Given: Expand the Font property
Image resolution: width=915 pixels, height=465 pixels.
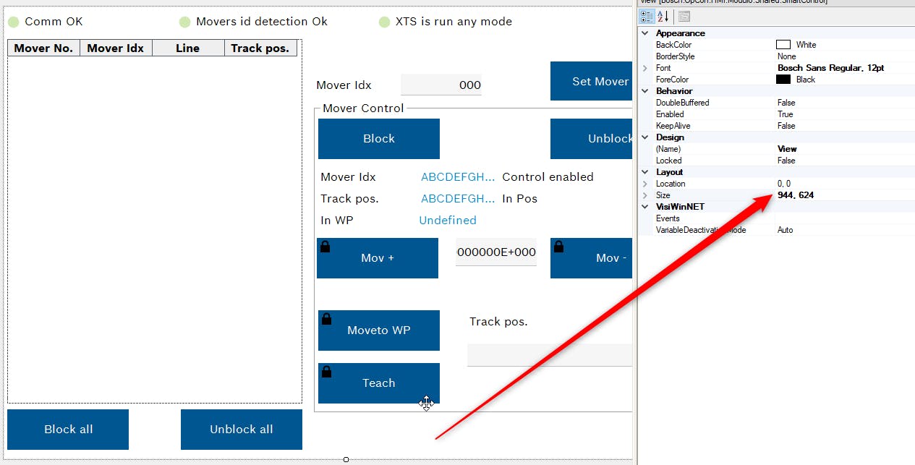Looking at the screenshot, I should coord(644,68).
